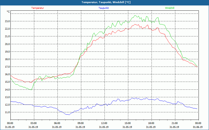Click the 20,0 y-axis value
The width and height of the screenshot is (209, 130).
click(x=7, y=44)
